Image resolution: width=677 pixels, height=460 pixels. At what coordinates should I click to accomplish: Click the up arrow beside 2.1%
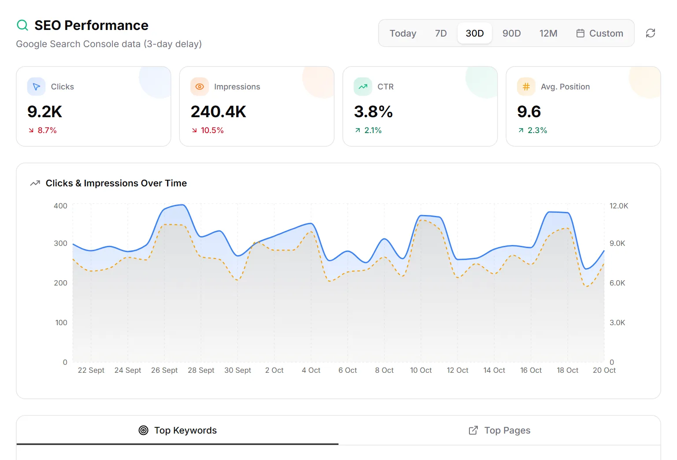tap(358, 130)
